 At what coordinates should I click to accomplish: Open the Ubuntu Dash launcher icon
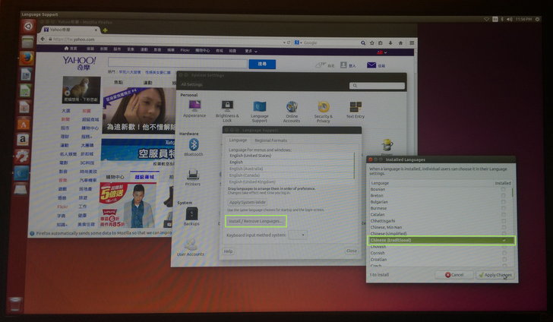point(28,25)
